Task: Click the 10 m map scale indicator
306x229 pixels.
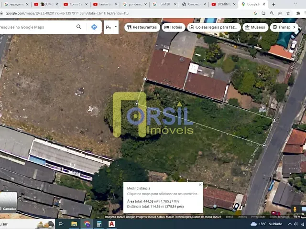Action: 299,217
